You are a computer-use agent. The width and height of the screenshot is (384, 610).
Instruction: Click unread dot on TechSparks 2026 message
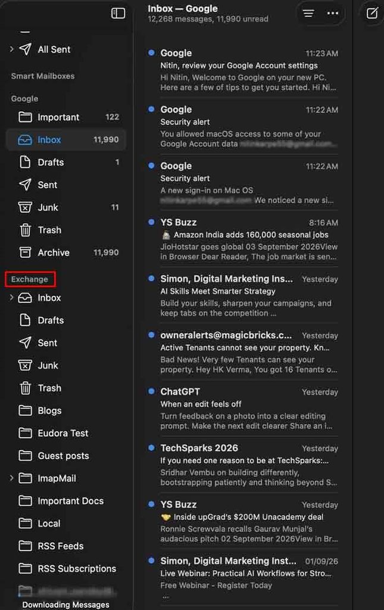[x=152, y=447]
